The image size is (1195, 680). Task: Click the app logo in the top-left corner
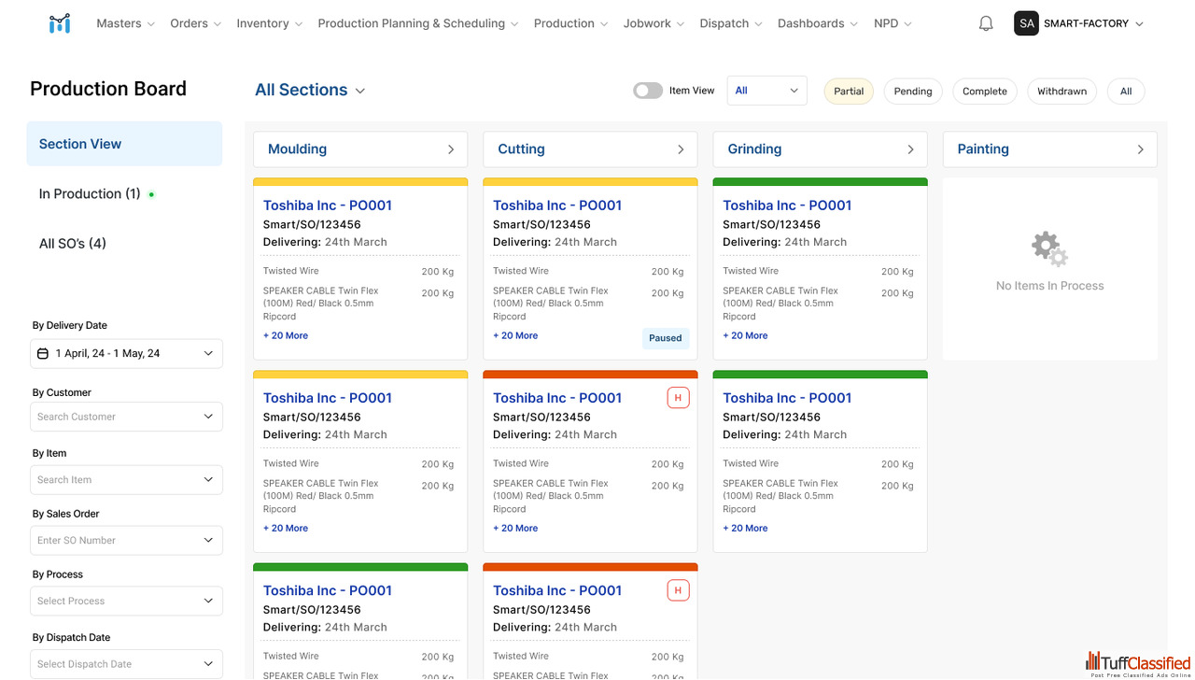60,23
